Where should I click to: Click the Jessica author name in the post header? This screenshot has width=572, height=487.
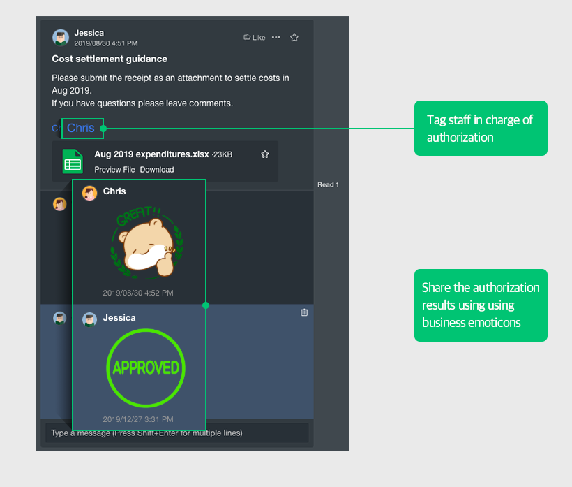(89, 33)
